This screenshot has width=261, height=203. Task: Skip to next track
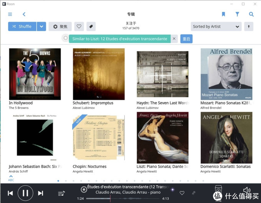(x=40, y=193)
